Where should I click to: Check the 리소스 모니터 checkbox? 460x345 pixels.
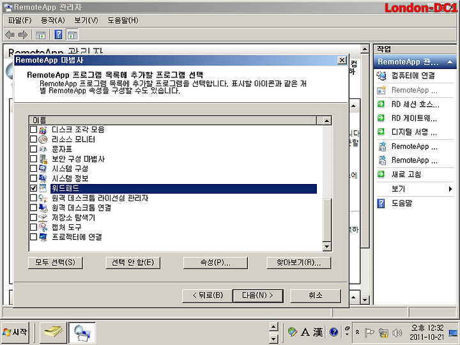pyautogui.click(x=33, y=139)
